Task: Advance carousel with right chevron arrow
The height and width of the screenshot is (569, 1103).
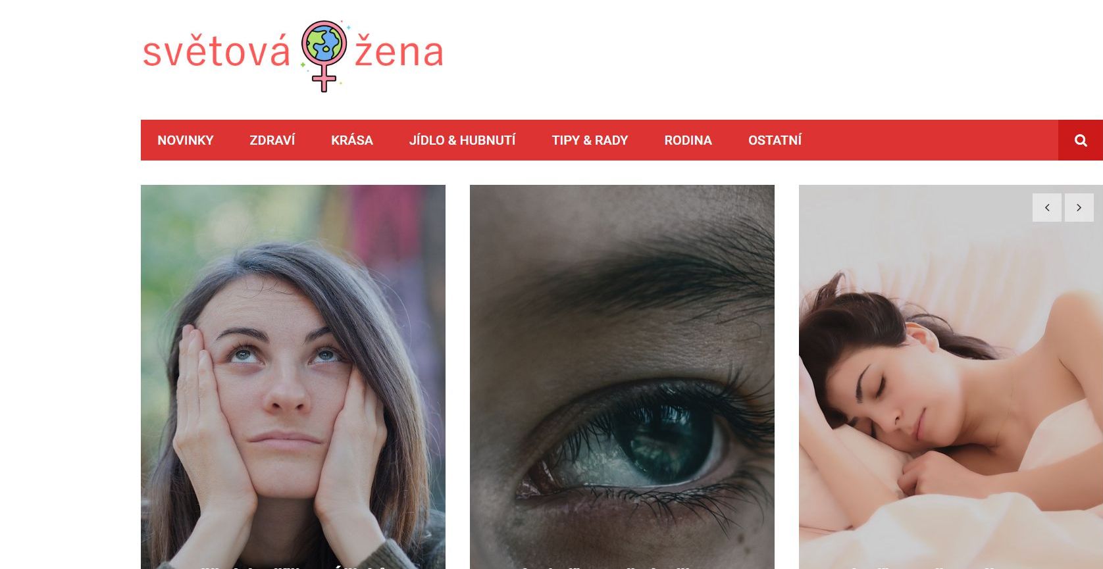Action: 1079,208
